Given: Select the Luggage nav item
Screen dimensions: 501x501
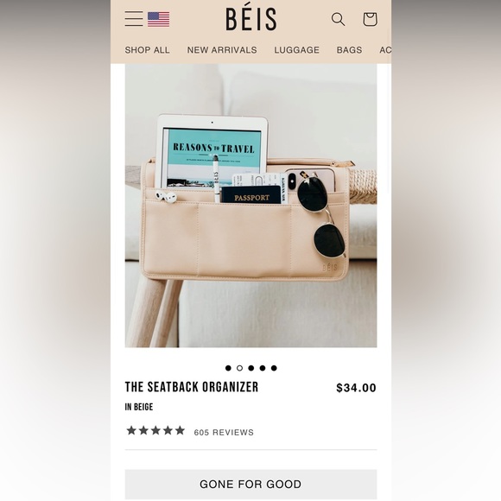Looking at the screenshot, I should tap(297, 50).
